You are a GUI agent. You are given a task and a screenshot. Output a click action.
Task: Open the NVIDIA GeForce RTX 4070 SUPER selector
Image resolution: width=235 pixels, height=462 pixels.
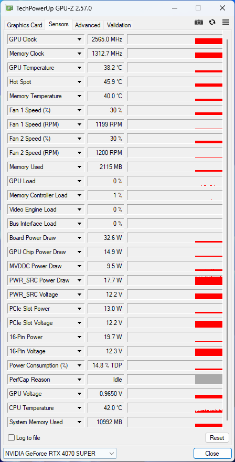coord(60,453)
